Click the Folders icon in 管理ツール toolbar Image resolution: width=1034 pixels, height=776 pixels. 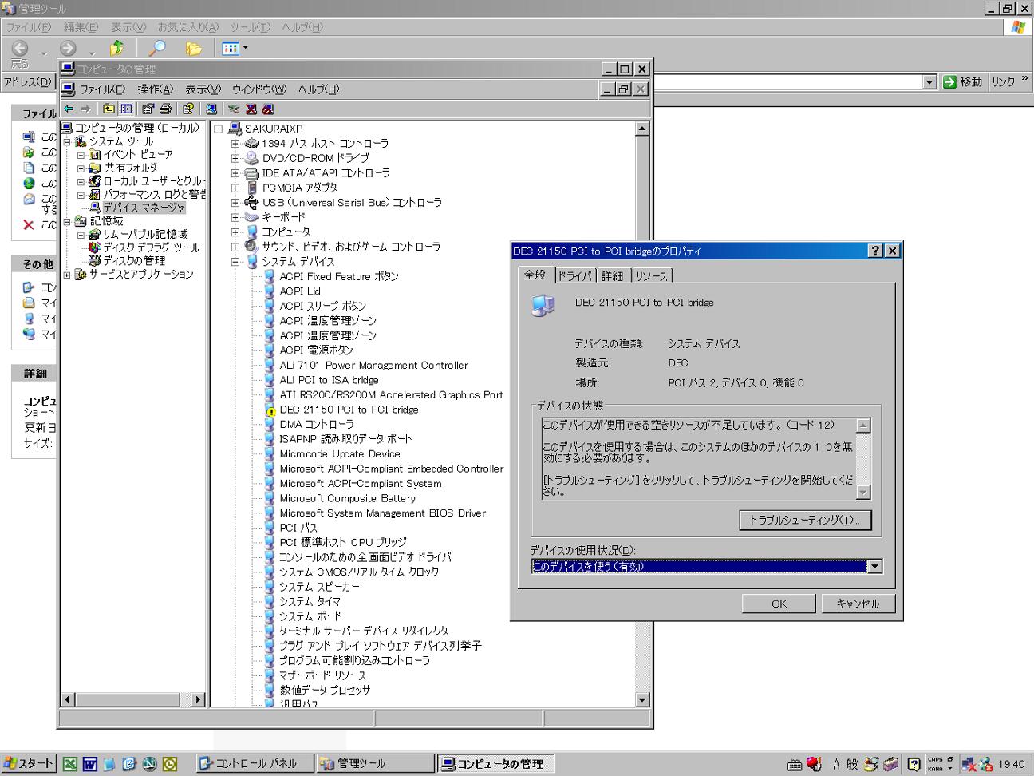pos(193,49)
